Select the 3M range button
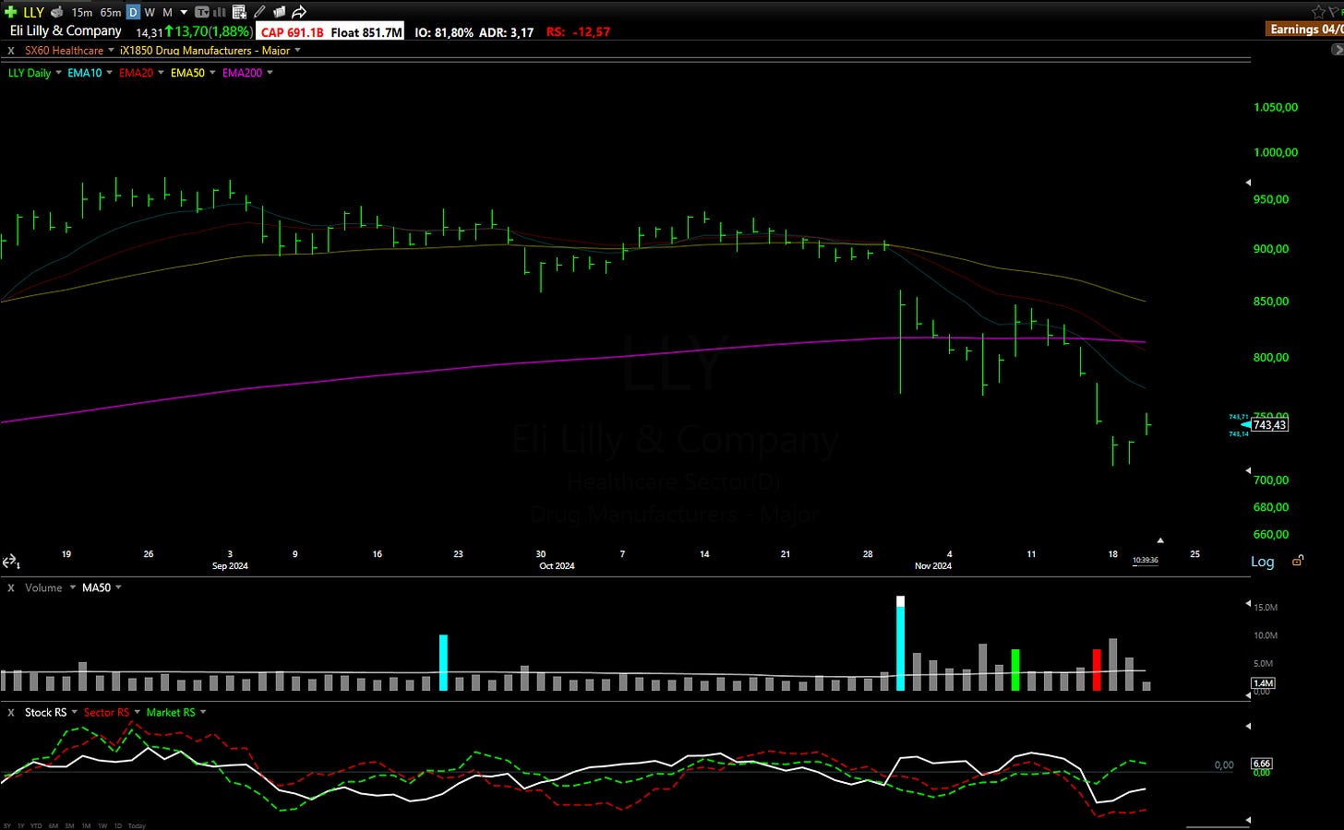Image resolution: width=1344 pixels, height=830 pixels. 69,825
